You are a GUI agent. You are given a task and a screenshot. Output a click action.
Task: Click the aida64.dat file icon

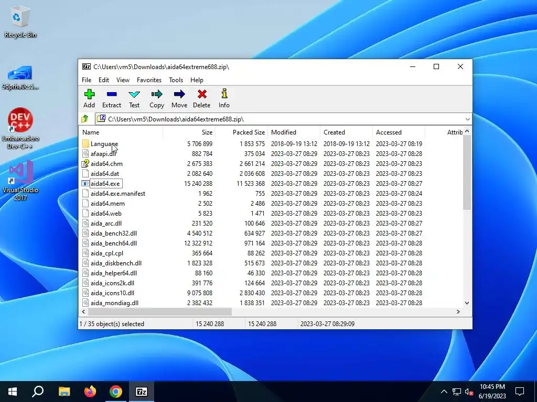click(x=85, y=174)
